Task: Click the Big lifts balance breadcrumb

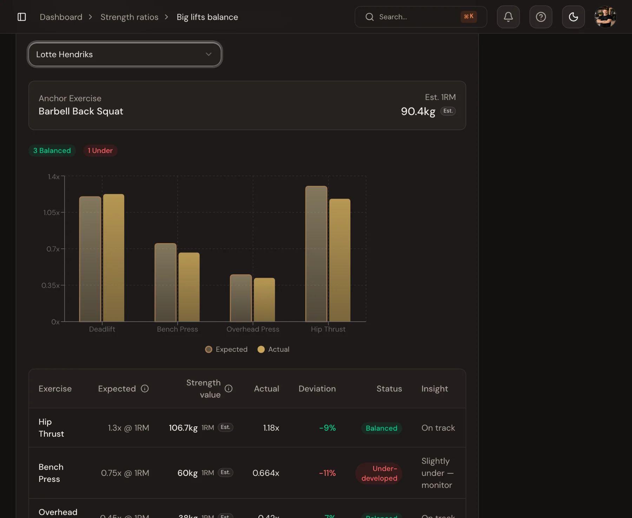Action: 207,17
